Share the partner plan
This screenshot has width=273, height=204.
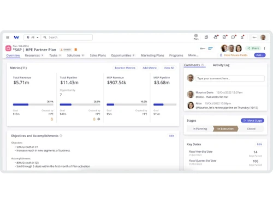[x=253, y=48]
